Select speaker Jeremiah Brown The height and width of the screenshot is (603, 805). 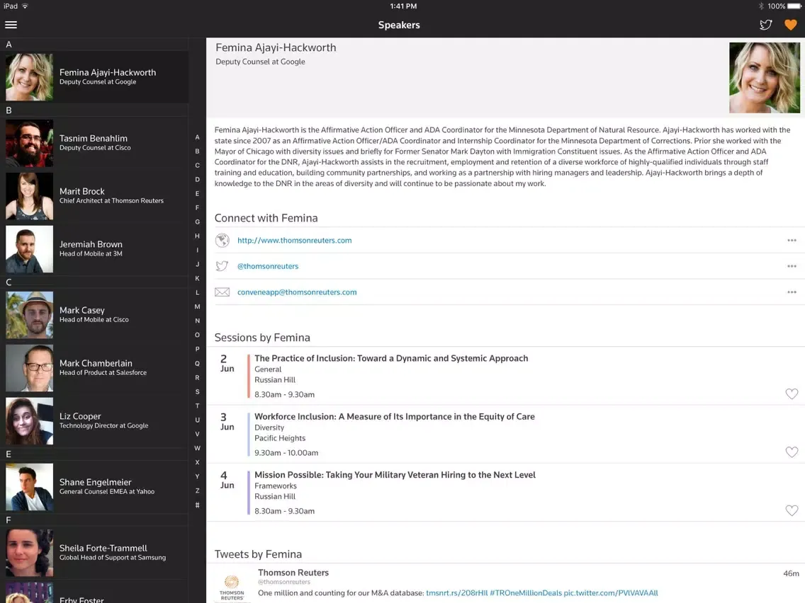pos(94,249)
